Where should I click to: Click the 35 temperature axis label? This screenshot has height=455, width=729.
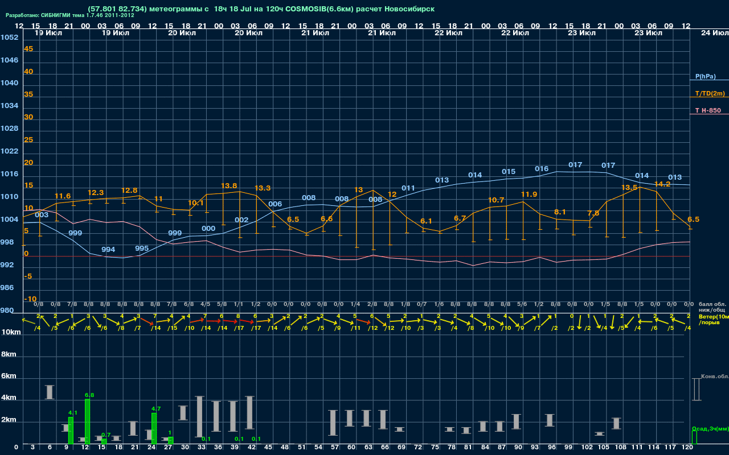(x=28, y=94)
